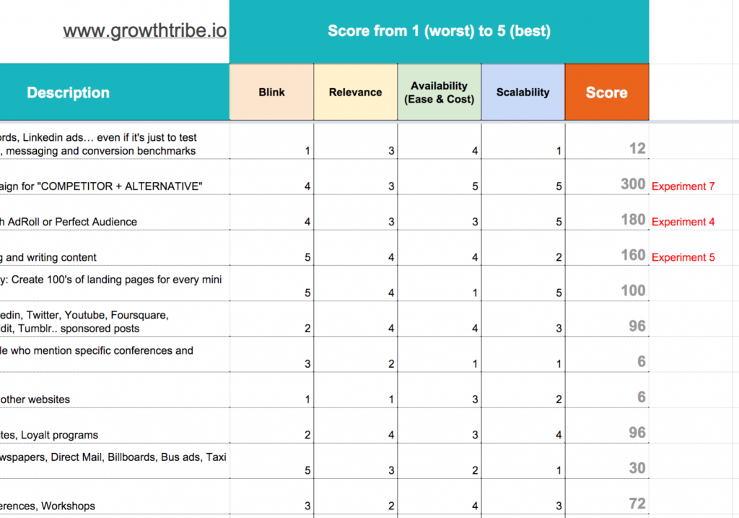Open the www.growthtribe.io link
This screenshot has width=739, height=518.
tap(144, 30)
